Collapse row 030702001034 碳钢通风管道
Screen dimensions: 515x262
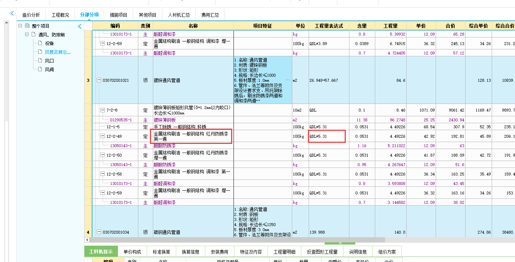coord(99,232)
